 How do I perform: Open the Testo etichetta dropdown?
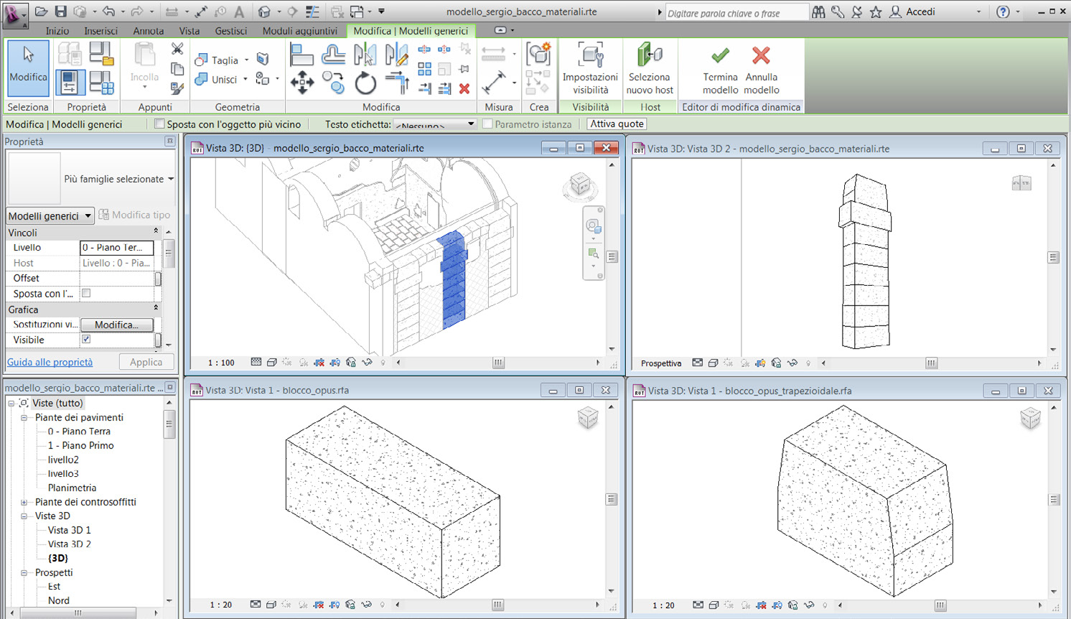tap(435, 124)
